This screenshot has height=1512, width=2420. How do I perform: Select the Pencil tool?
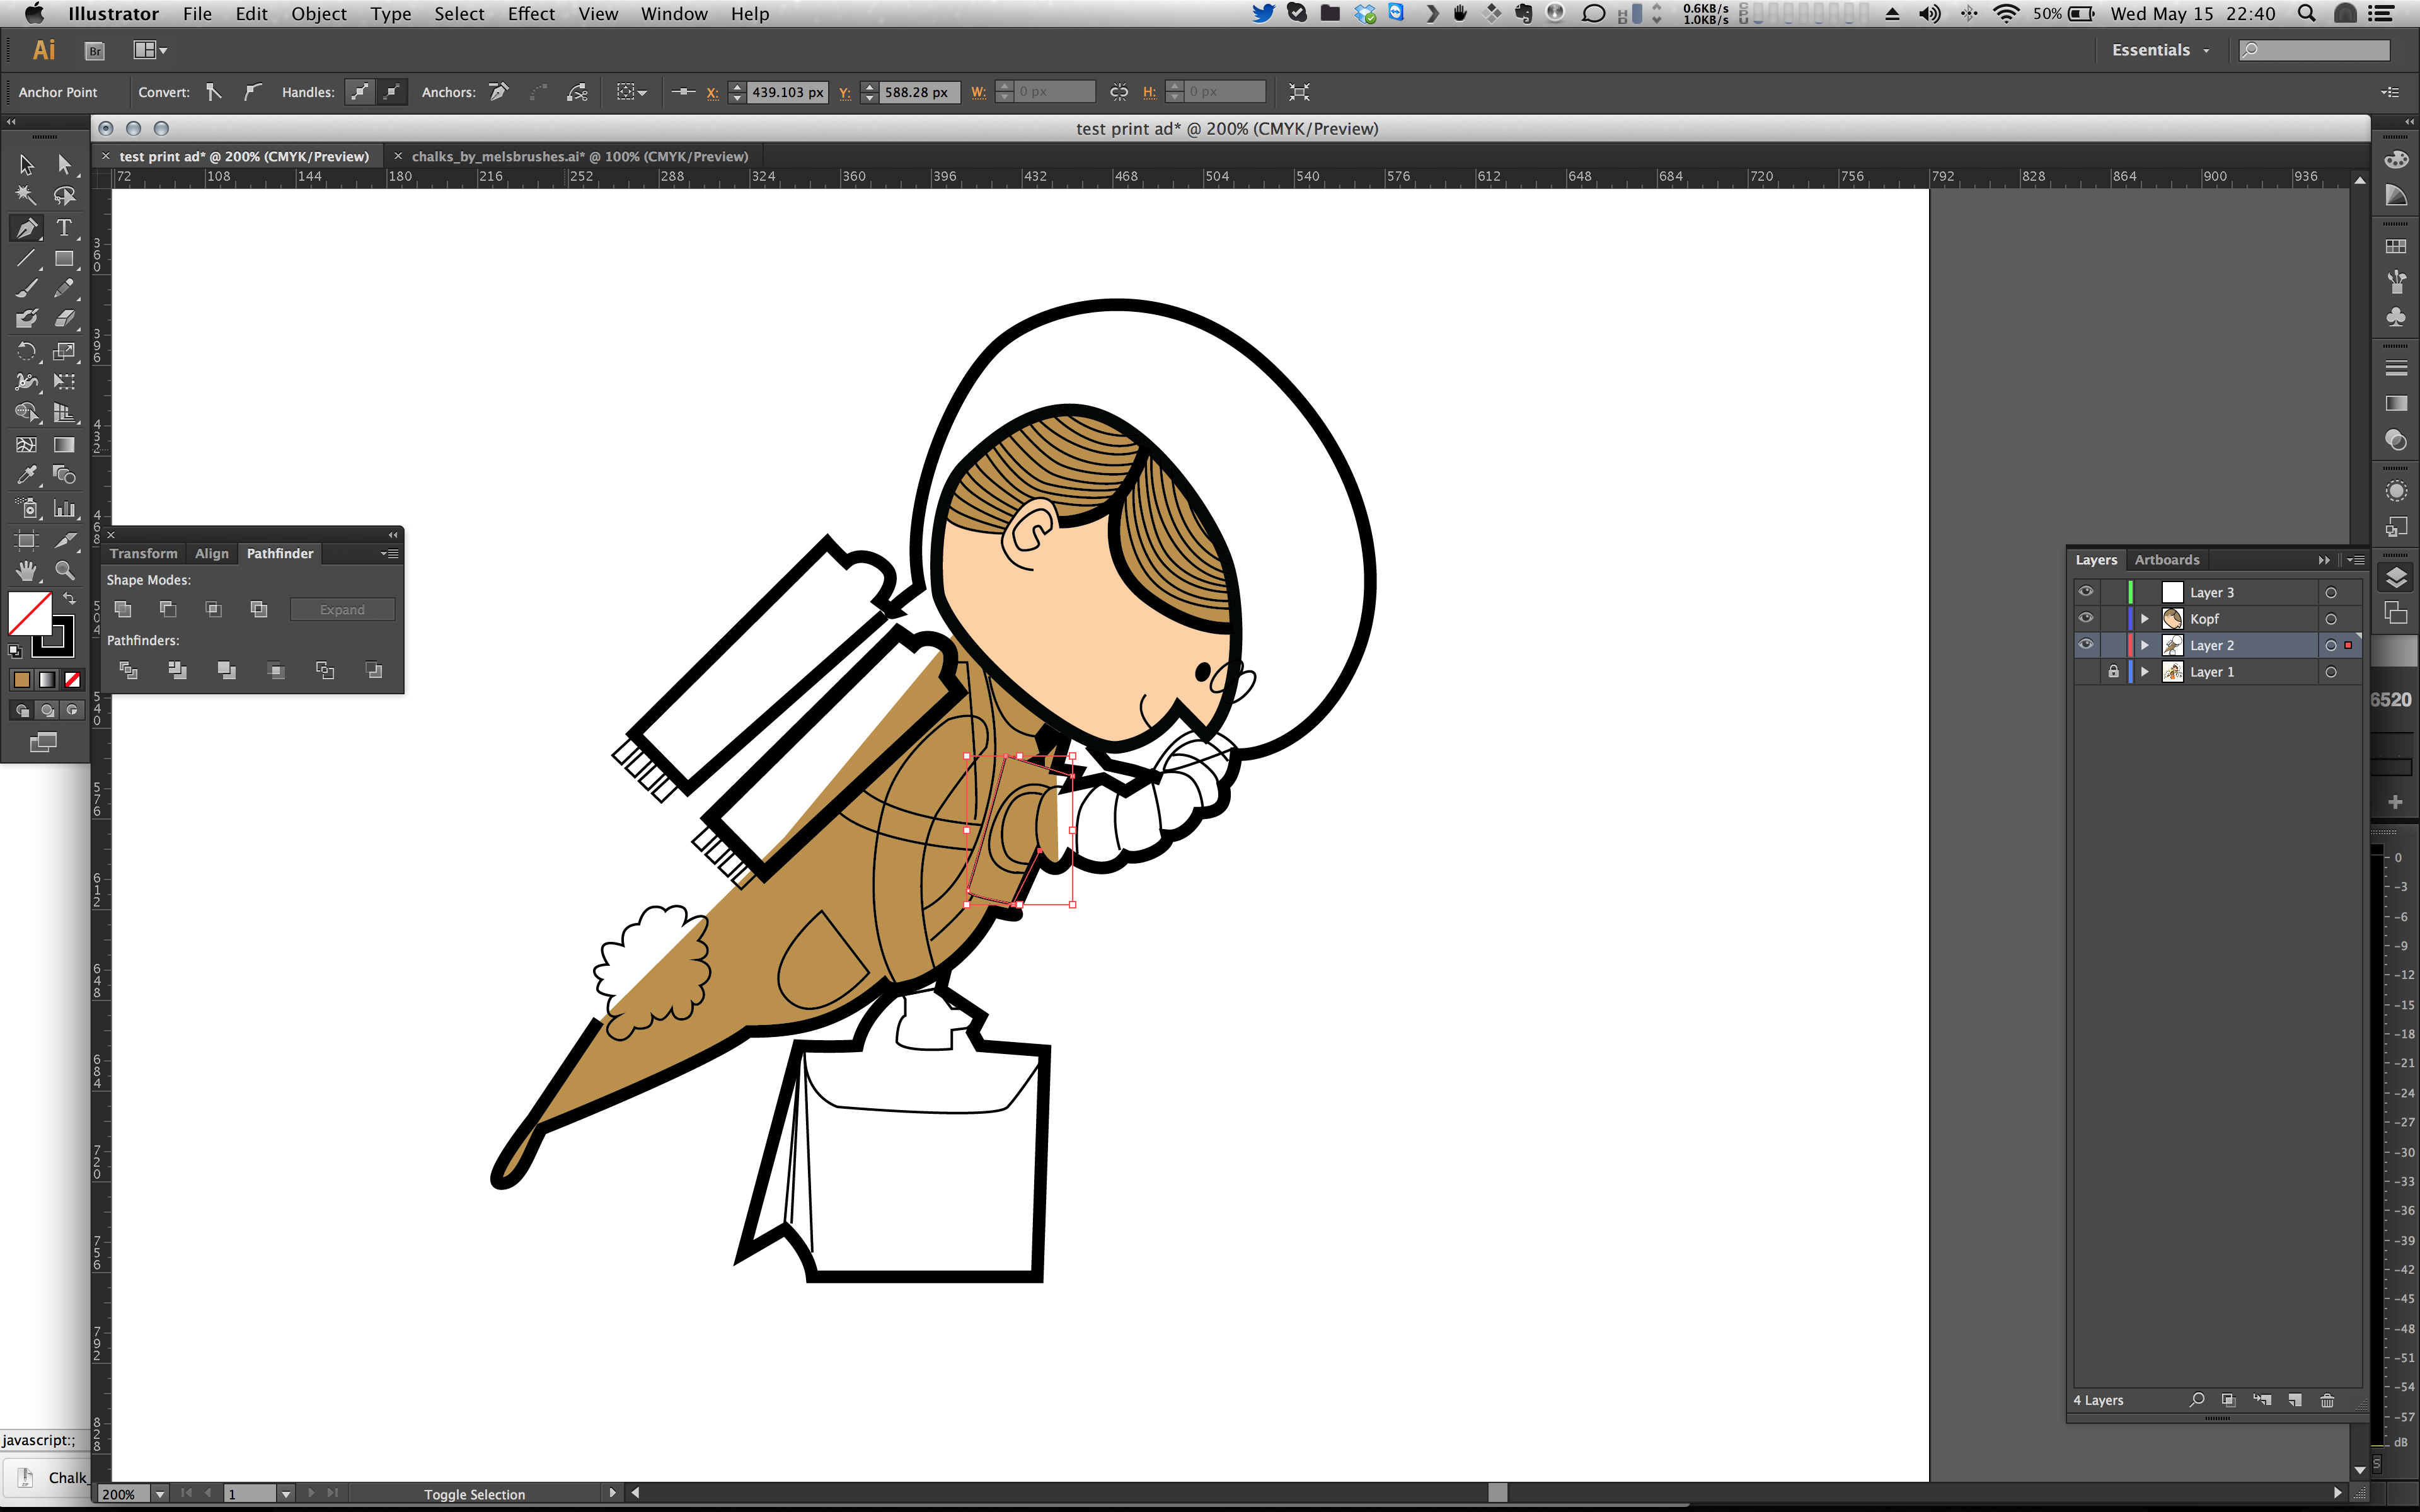[64, 289]
